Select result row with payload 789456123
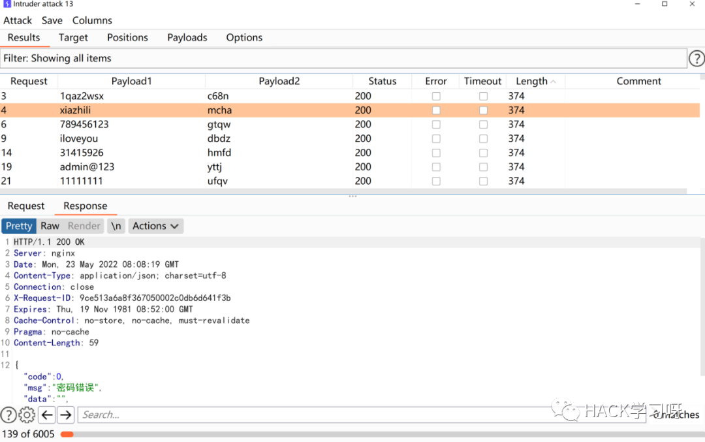The height and width of the screenshot is (442, 705). [x=350, y=125]
